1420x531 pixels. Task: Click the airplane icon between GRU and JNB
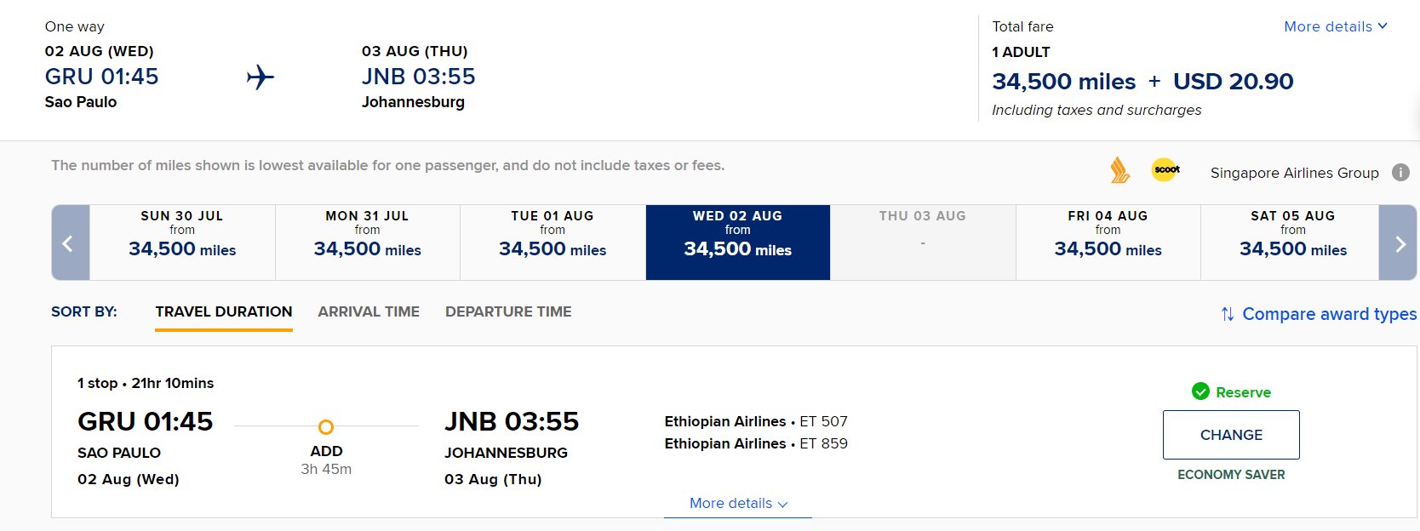(261, 77)
